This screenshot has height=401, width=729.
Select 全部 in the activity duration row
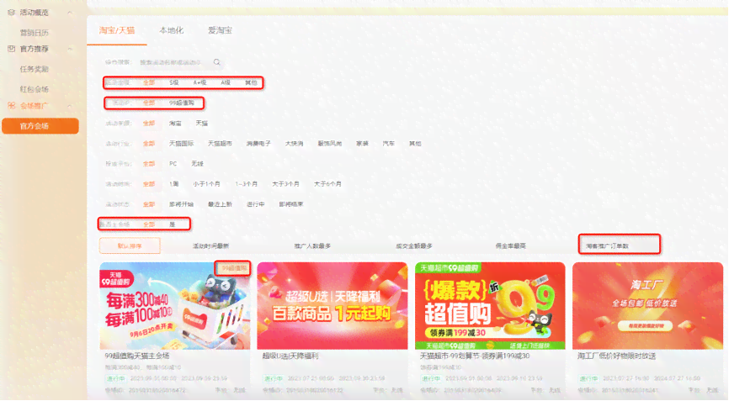148,184
